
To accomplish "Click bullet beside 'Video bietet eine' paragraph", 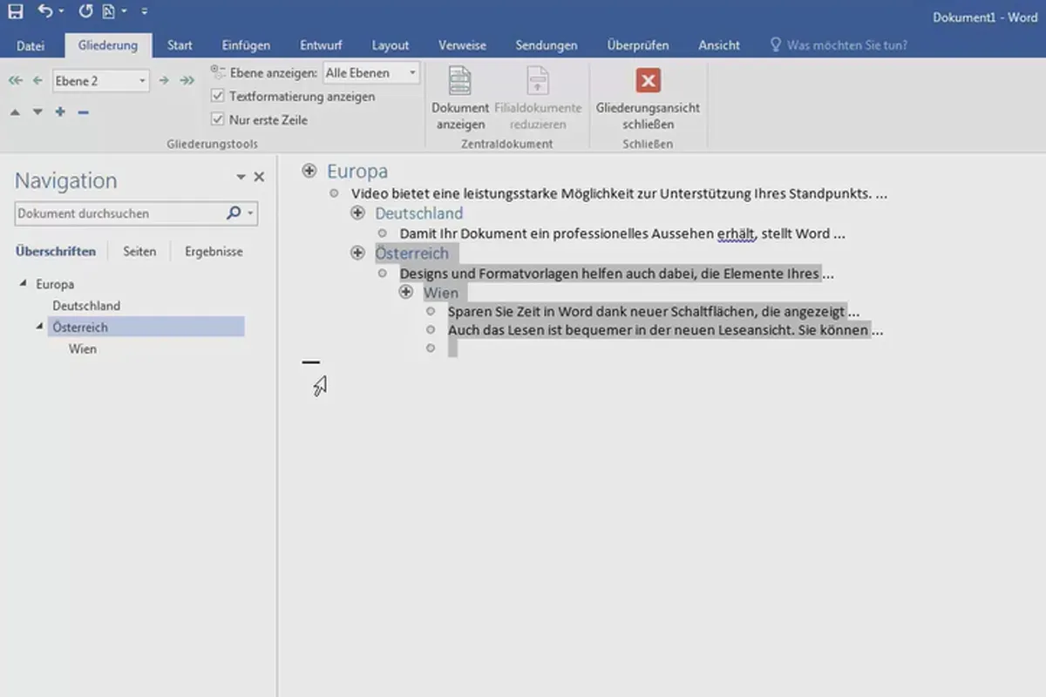I will pos(334,193).
